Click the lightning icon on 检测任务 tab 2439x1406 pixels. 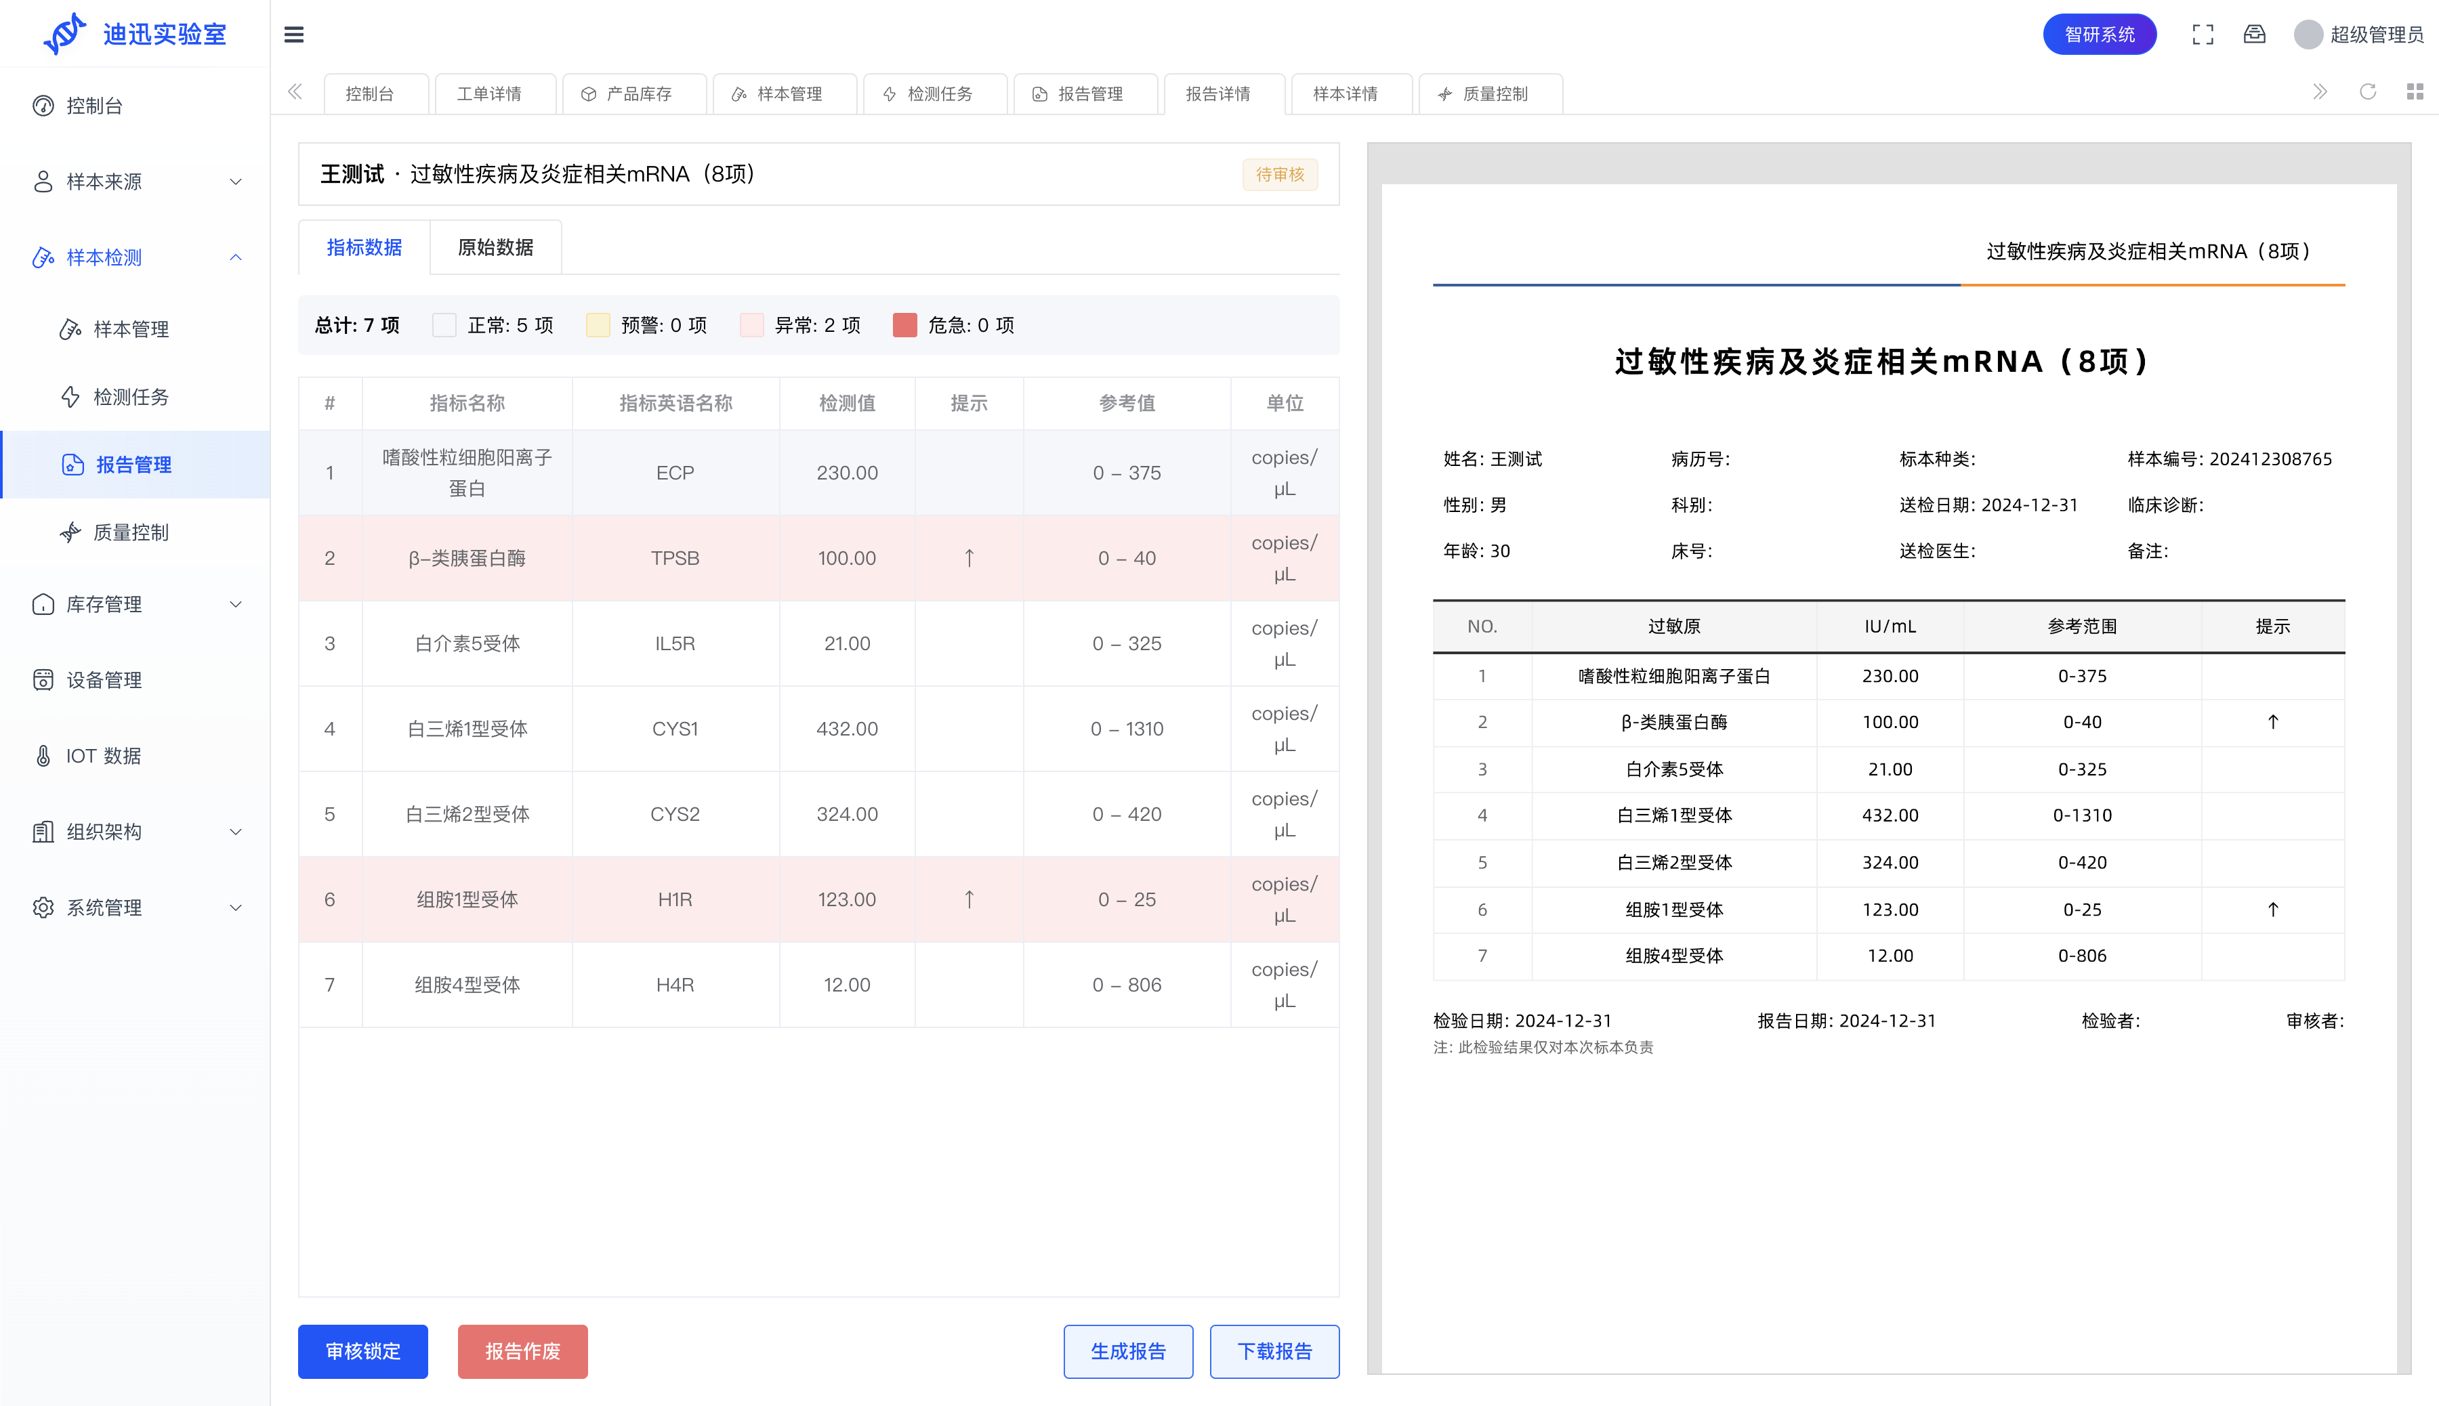pyautogui.click(x=890, y=93)
